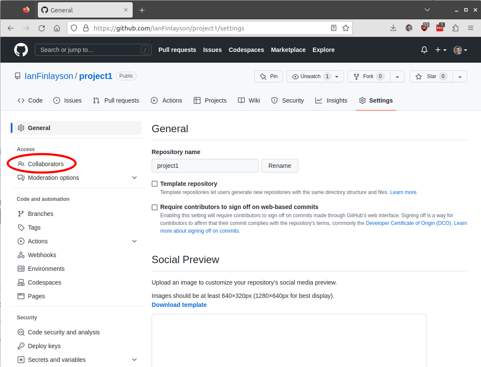The width and height of the screenshot is (481, 367).
Task: Go back with browser back arrow
Action: 11,28
